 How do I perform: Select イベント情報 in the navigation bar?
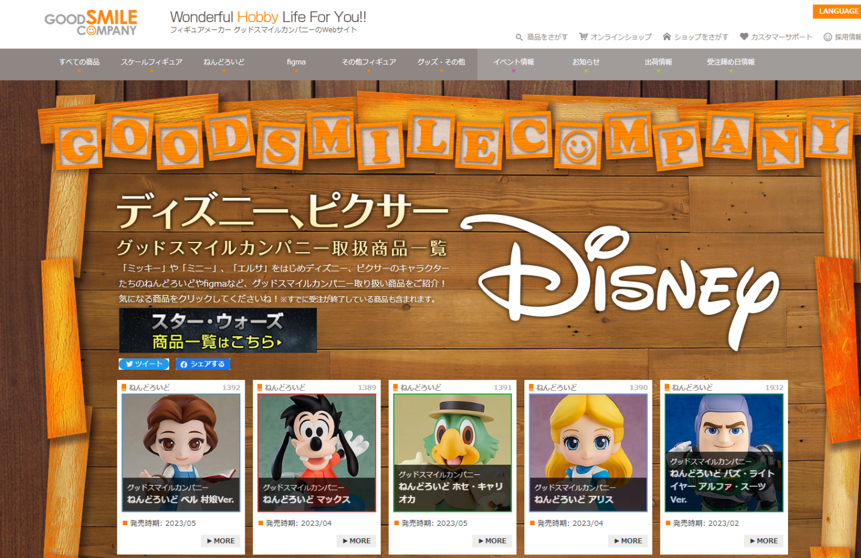[x=513, y=62]
